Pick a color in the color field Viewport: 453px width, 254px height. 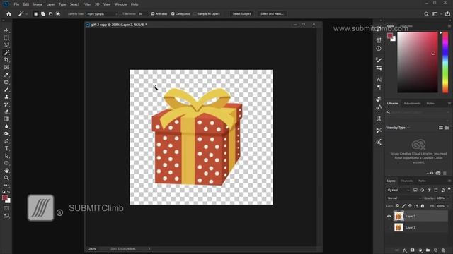pos(418,62)
